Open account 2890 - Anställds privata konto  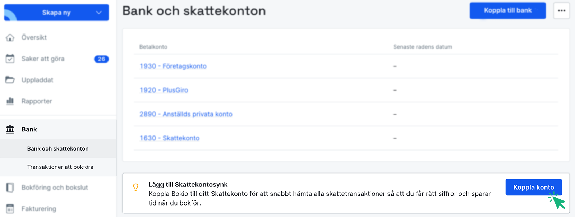tap(186, 114)
